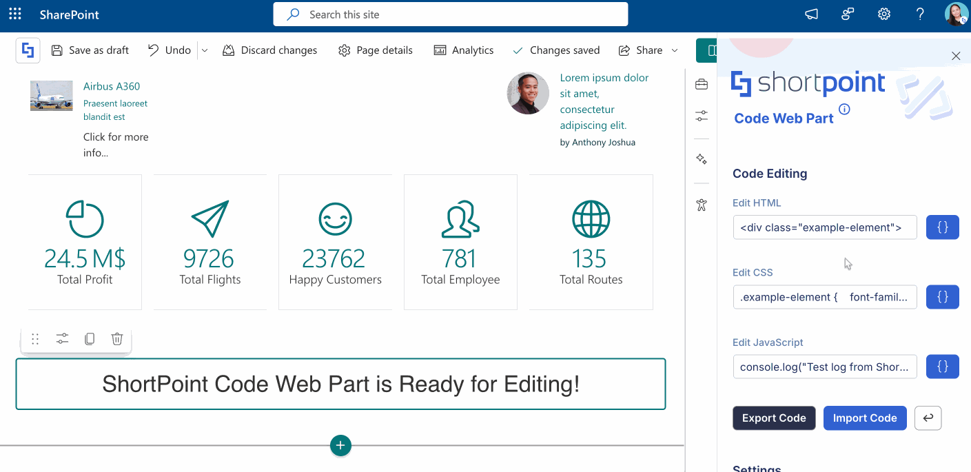Open the accessibility icon in side rail

tap(702, 205)
